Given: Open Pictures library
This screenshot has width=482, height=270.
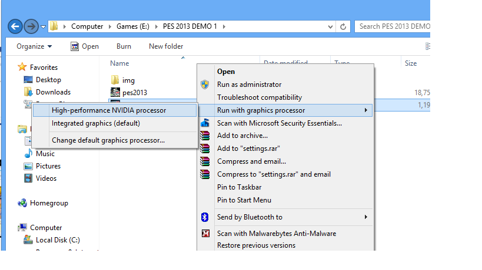Looking at the screenshot, I should (48, 166).
